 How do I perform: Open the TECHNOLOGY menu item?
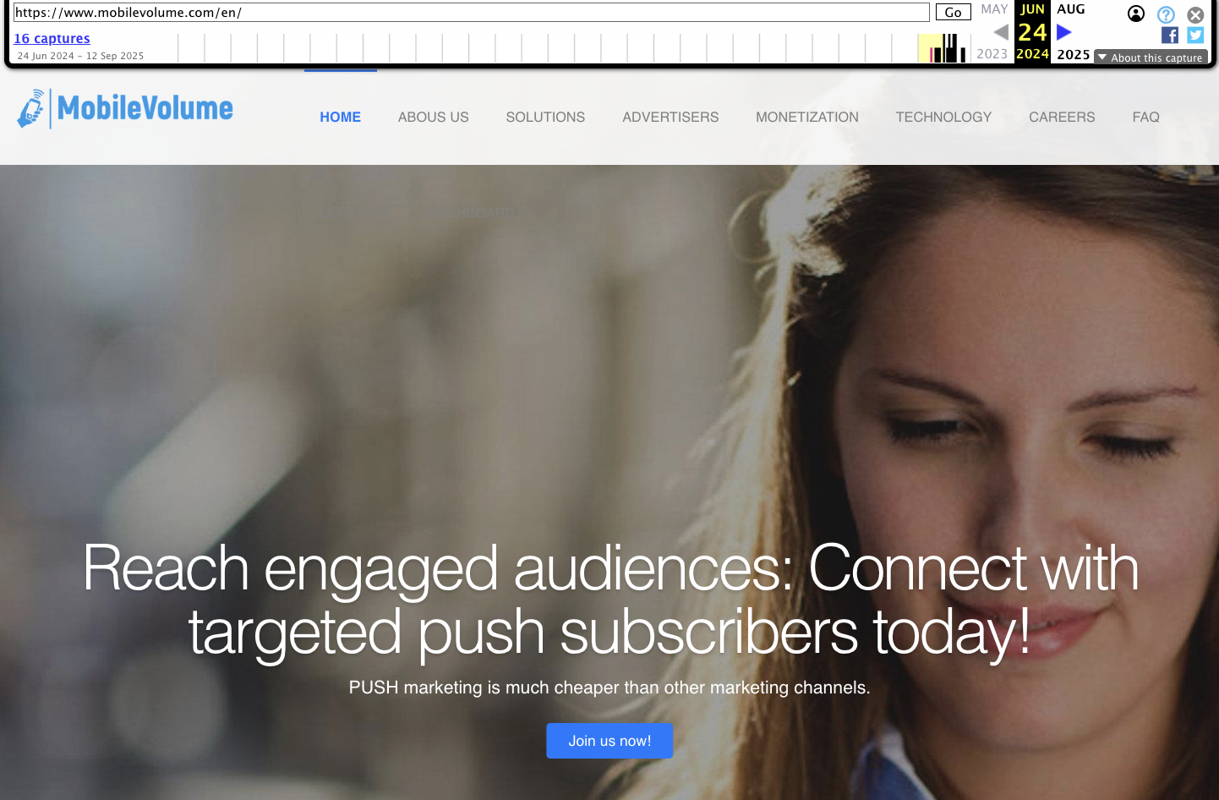point(943,117)
